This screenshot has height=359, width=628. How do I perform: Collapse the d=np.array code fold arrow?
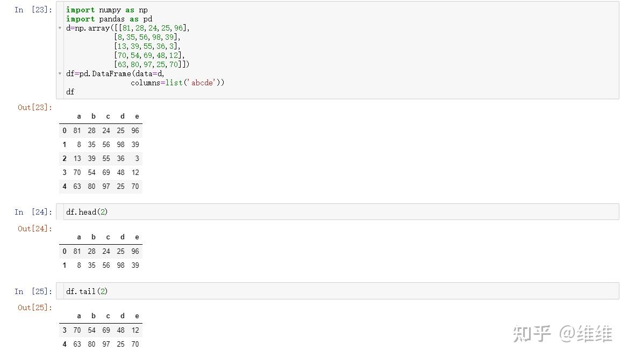[x=60, y=28]
